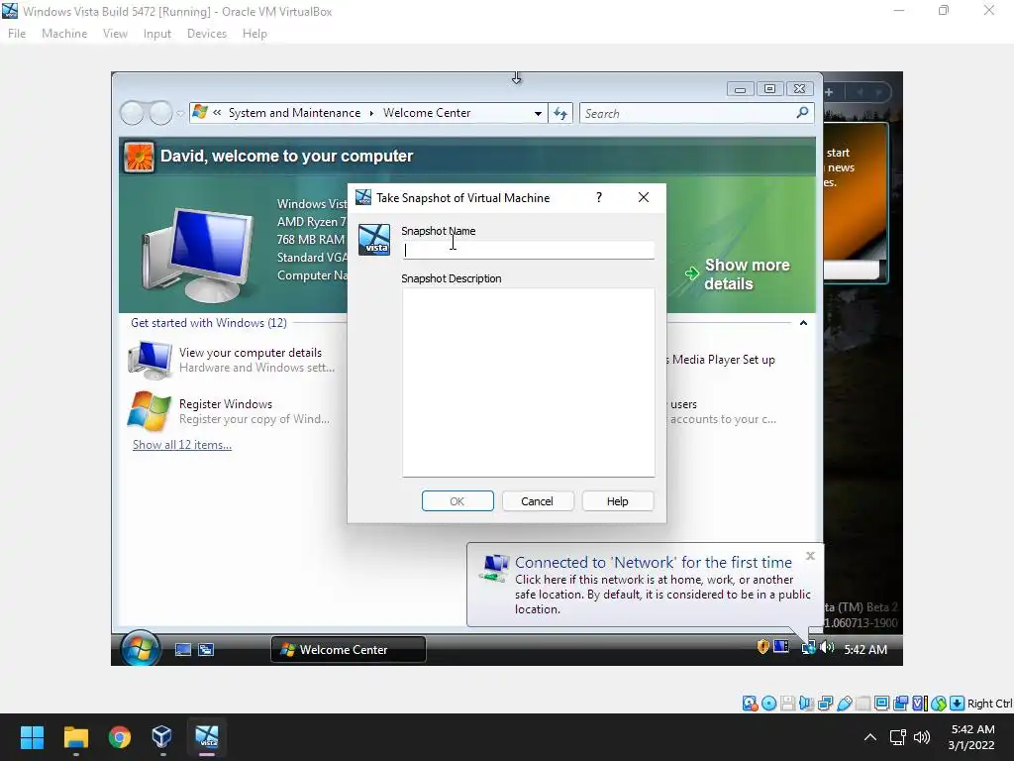
Task: Expand hidden icons chevron in host tray
Action: 870,737
